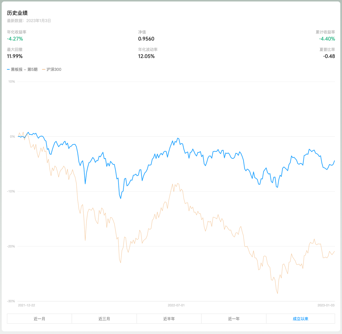This screenshot has height=334, width=342.
Task: Click the lowest trough of the orange 沪深300 line
Action: [x=277, y=293]
